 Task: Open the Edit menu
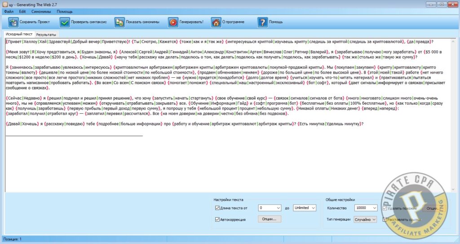pos(22,11)
